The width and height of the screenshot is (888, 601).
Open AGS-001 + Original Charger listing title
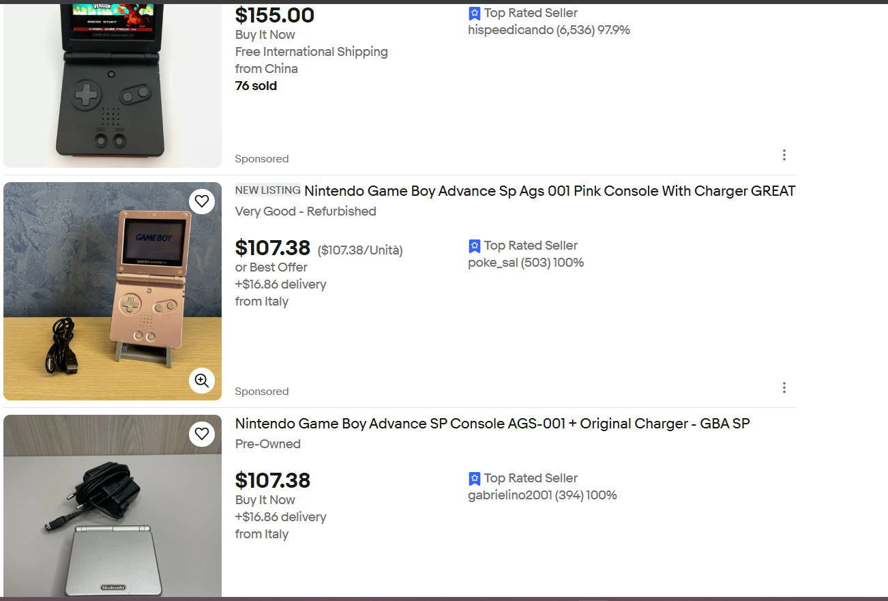click(492, 424)
